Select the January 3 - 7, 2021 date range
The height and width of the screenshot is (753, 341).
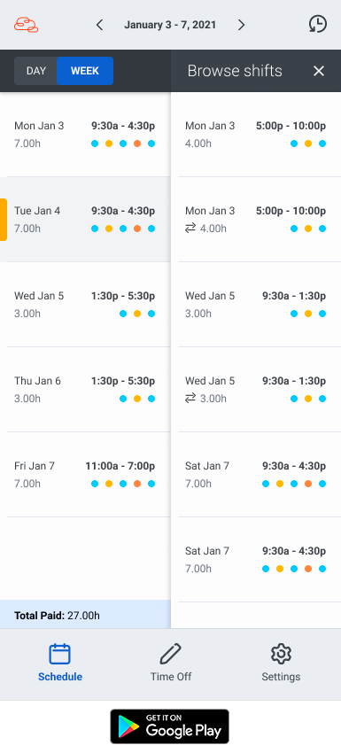(170, 25)
